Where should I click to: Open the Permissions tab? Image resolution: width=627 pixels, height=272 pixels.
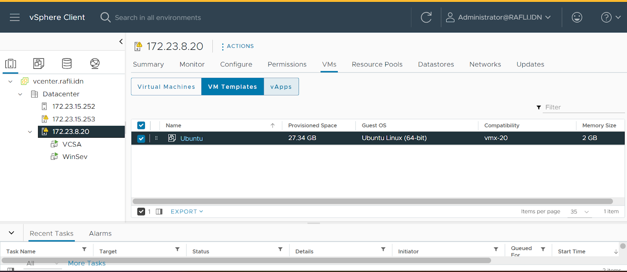point(287,64)
